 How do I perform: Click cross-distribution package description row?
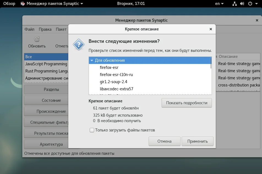239,85
